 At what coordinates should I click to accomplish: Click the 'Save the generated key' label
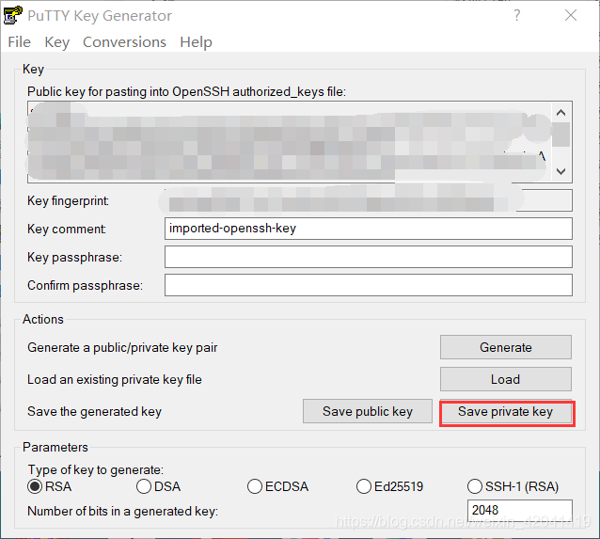(x=94, y=411)
